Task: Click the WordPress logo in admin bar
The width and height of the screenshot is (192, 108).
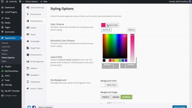Action: (x=2, y=1)
